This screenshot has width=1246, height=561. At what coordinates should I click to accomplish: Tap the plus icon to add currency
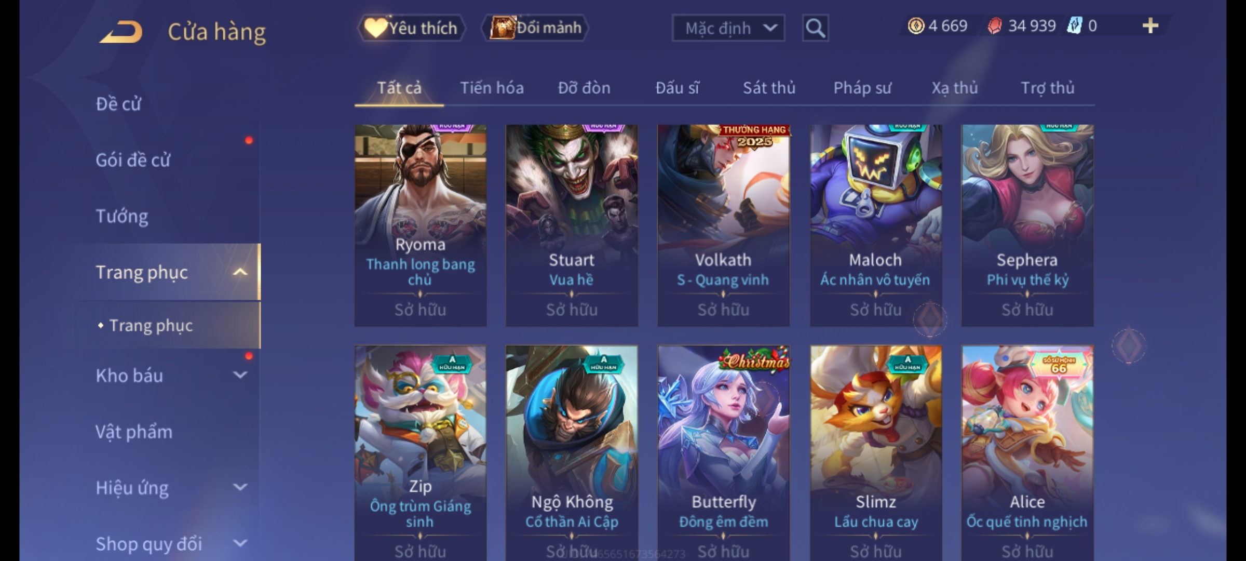pyautogui.click(x=1150, y=26)
